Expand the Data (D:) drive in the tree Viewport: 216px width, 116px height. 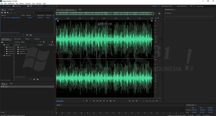(4, 49)
